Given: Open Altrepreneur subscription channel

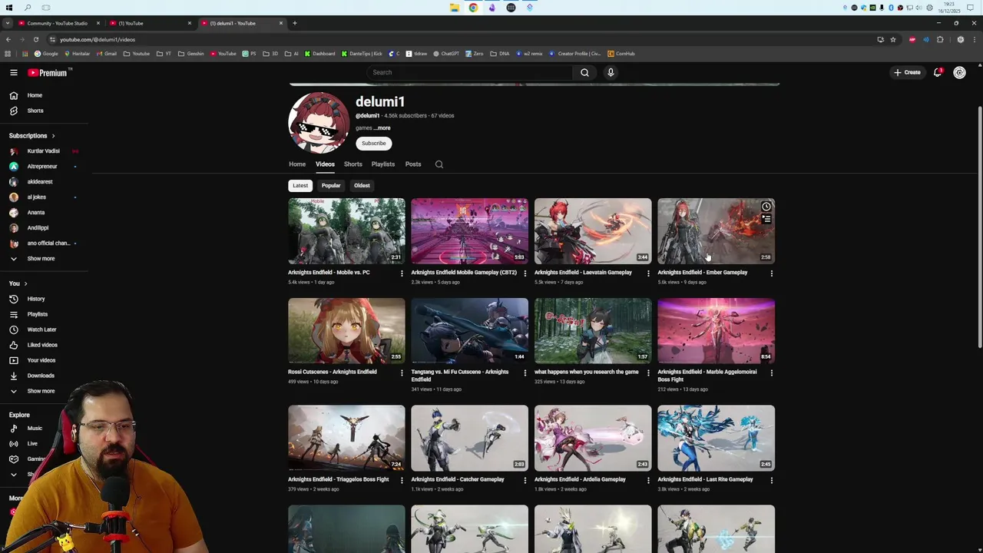Looking at the screenshot, I should pos(42,167).
